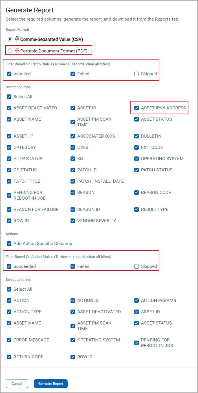This screenshot has width=198, height=393.
Task: Uncheck the ASSET IPV6 ADDRESS column
Action: pyautogui.click(x=137, y=108)
